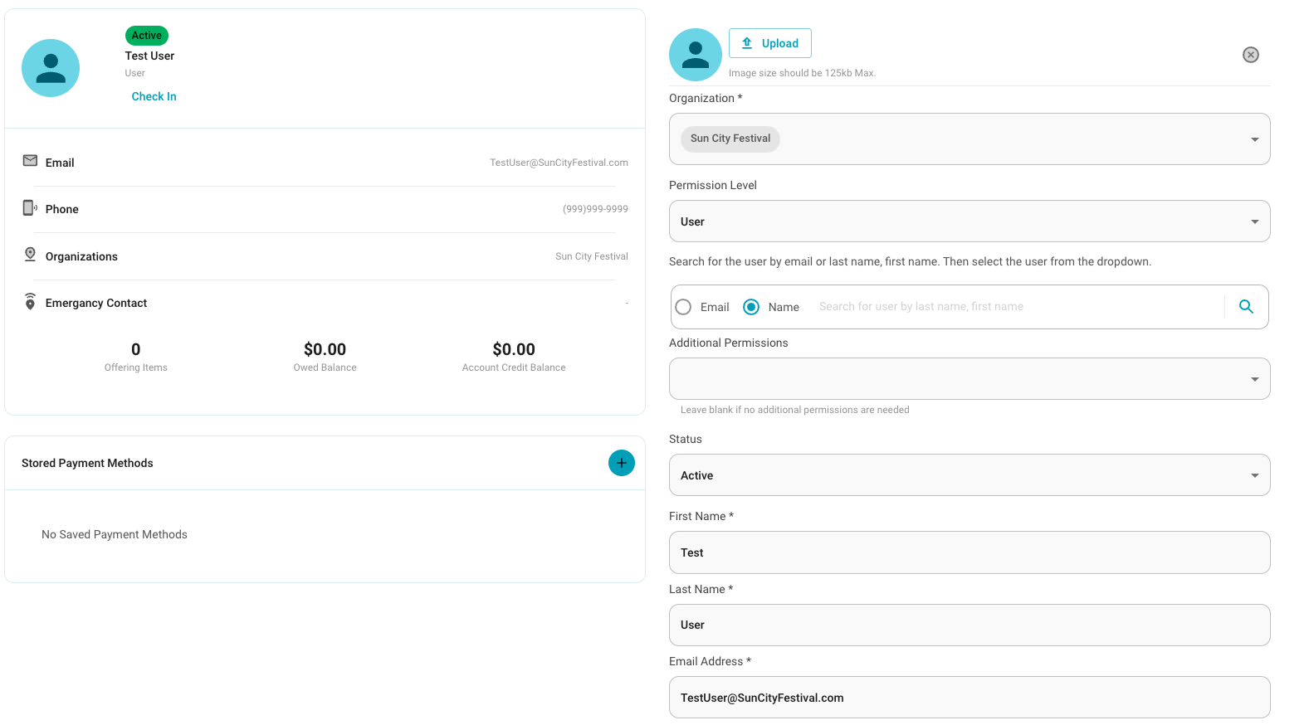Focus the user search input field
1309x725 pixels.
point(1018,307)
